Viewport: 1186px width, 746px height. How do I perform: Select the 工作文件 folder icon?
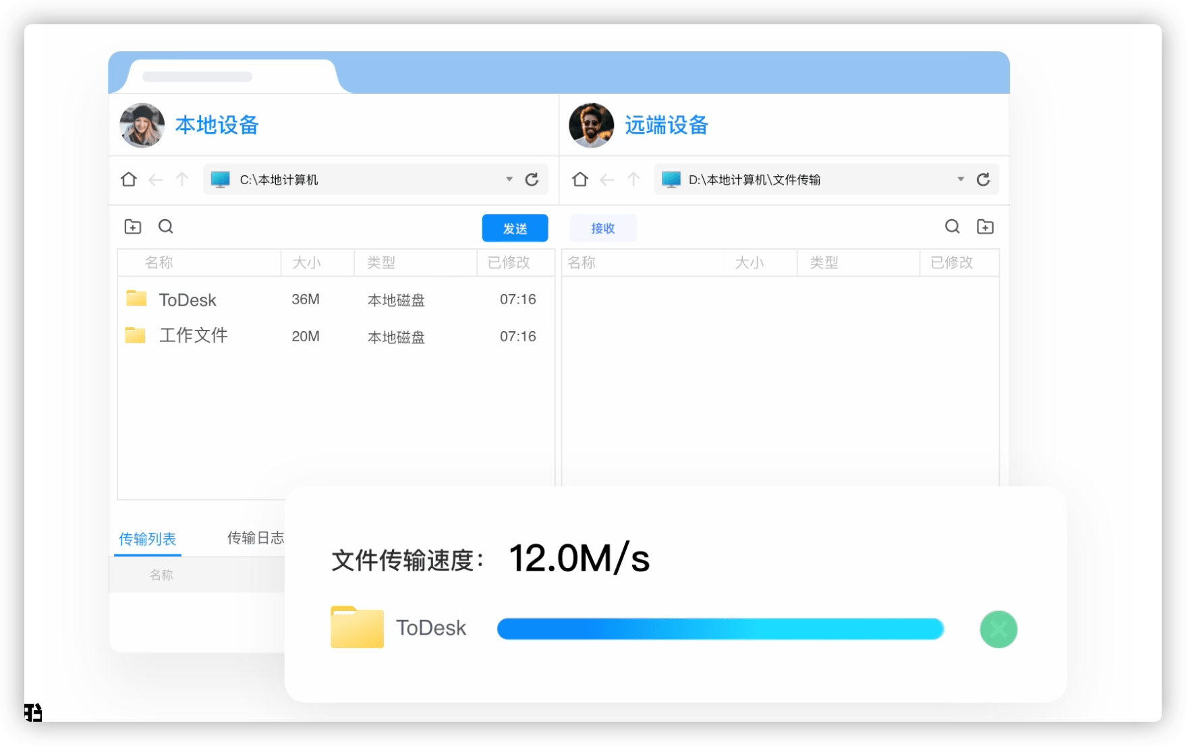click(136, 335)
